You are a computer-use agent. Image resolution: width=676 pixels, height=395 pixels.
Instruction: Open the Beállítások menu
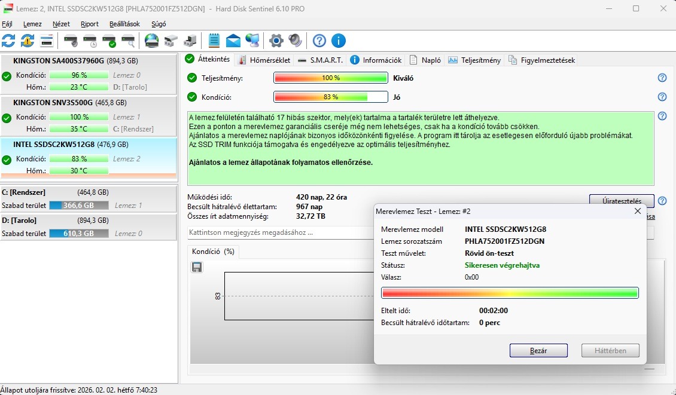click(x=124, y=24)
